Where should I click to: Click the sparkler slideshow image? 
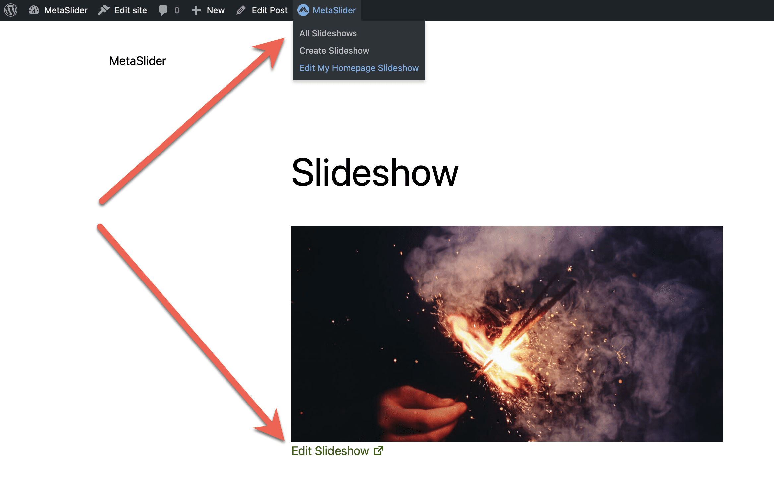[506, 333]
